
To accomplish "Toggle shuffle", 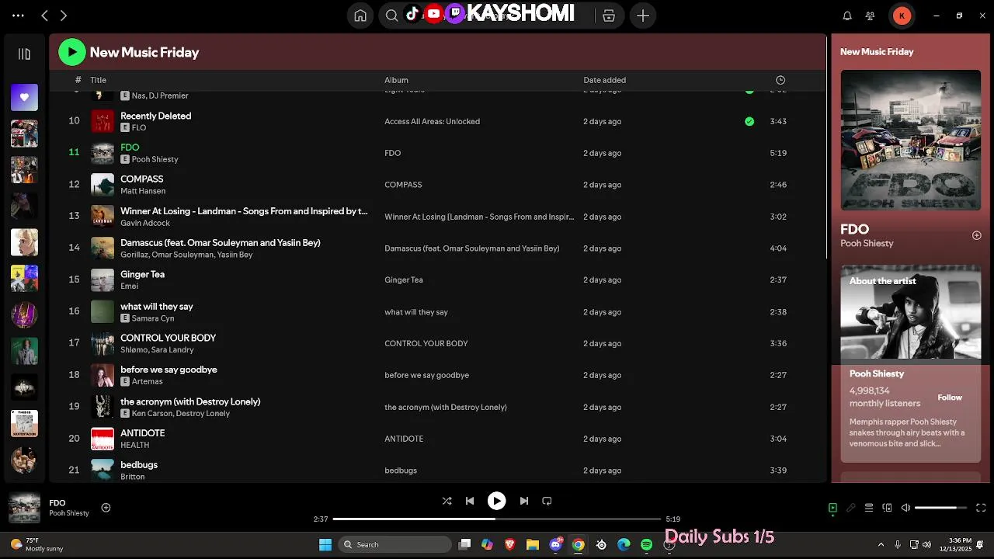I will pos(447,501).
